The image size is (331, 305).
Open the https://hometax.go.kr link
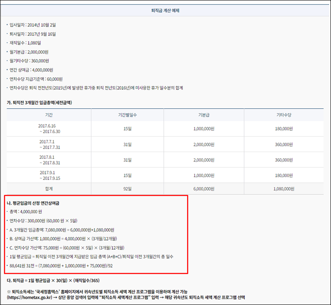click(x=30, y=297)
